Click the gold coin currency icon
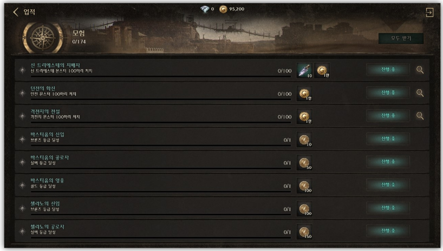 223,9
